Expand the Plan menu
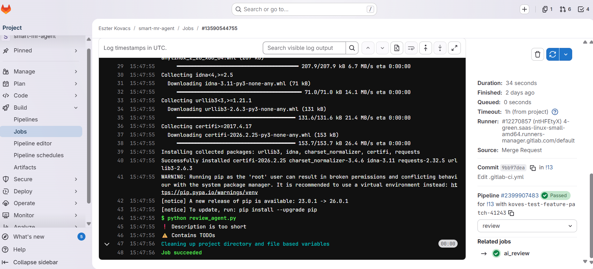 coord(76,84)
